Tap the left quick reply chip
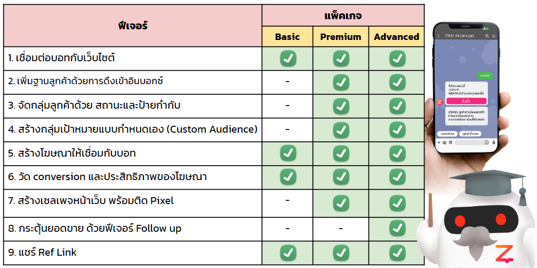 tap(447, 134)
